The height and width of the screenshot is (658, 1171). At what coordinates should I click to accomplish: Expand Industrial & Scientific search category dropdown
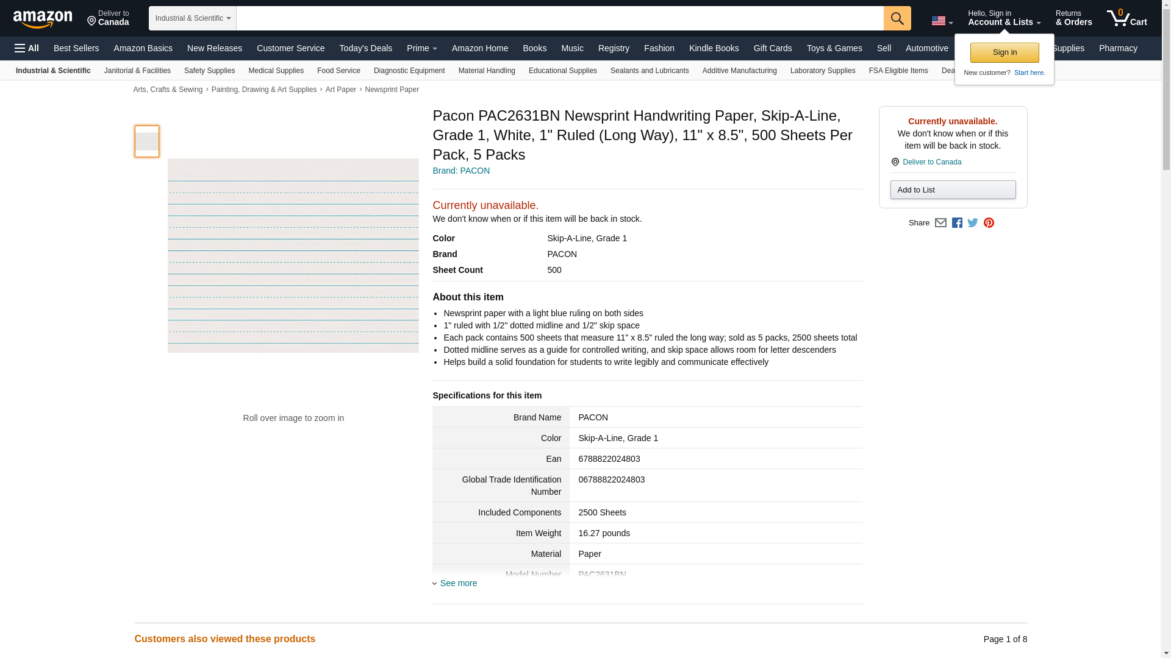point(192,18)
